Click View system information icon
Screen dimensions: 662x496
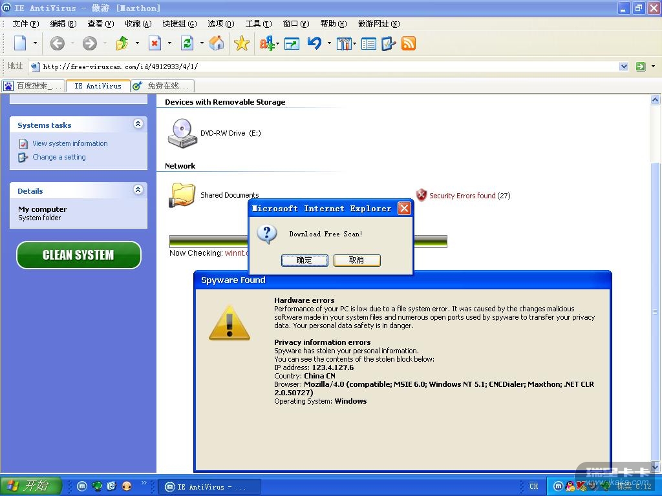point(23,144)
